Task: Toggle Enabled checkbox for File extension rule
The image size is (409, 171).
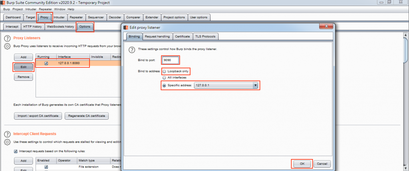Action: pyautogui.click(x=46, y=167)
